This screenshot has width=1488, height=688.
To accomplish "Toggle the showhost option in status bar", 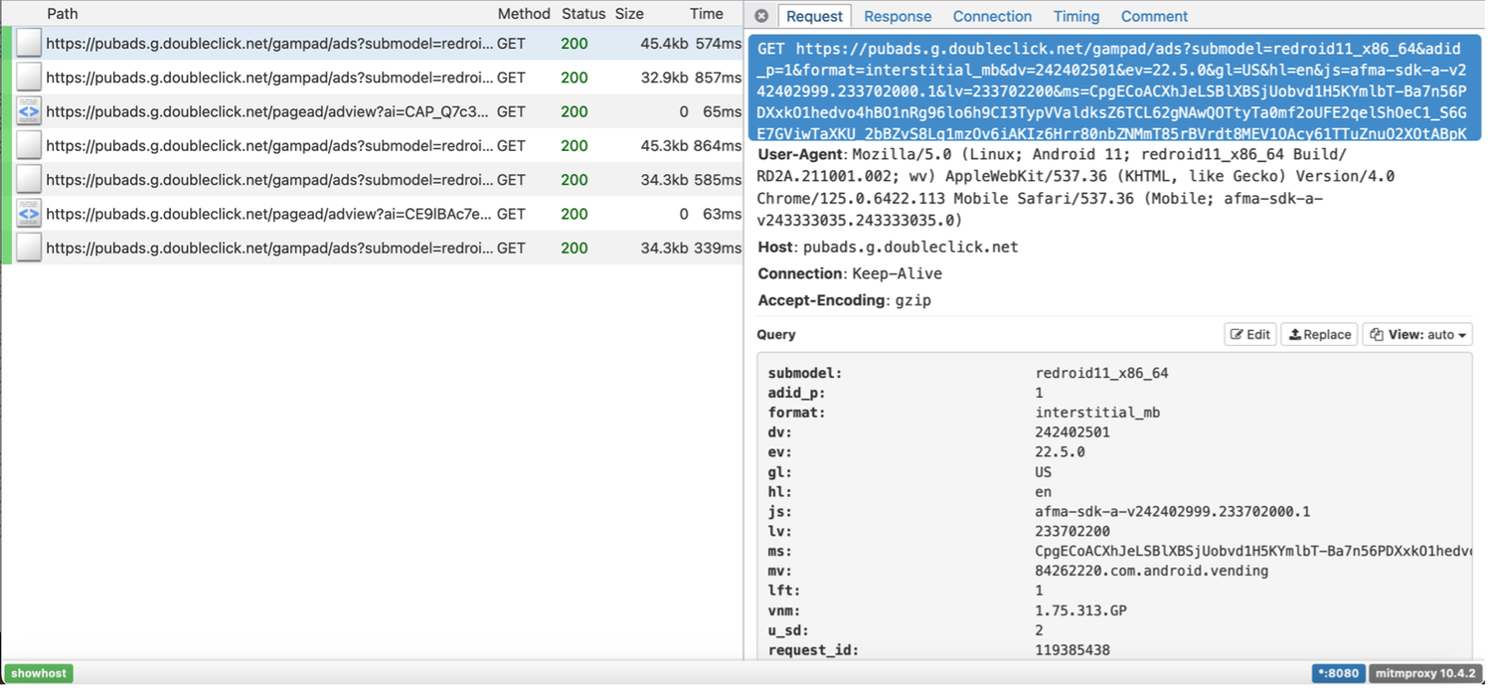I will [39, 673].
